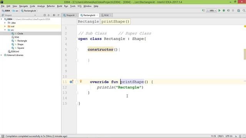Hide the Project tool window icon

click(59, 15)
